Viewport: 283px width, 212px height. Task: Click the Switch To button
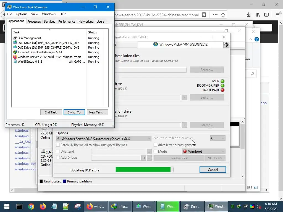point(74,112)
